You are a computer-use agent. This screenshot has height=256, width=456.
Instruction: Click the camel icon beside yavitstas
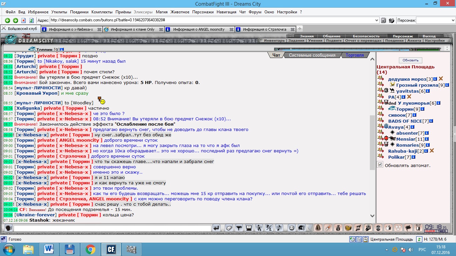[x=392, y=91]
